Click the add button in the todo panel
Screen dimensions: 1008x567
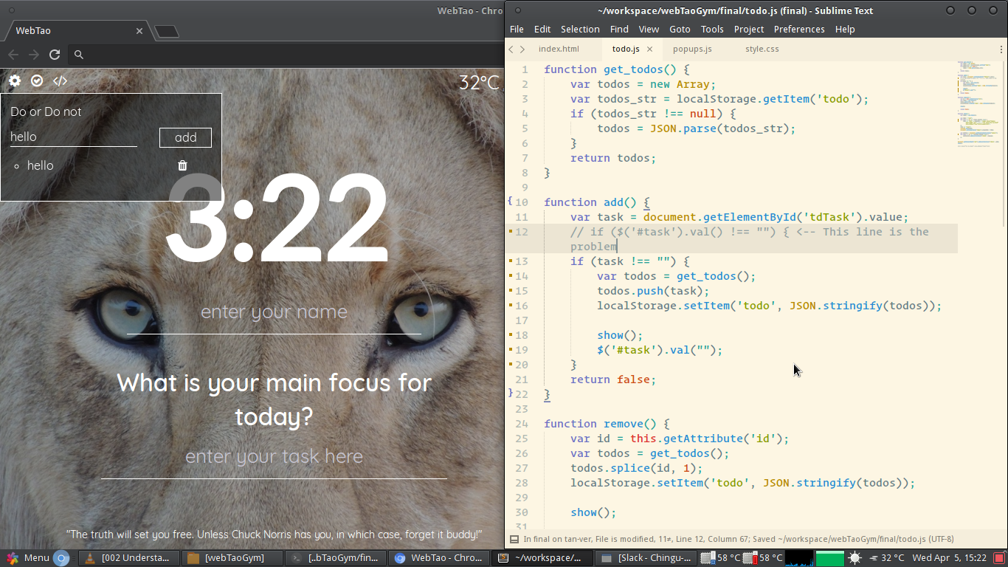click(x=185, y=137)
